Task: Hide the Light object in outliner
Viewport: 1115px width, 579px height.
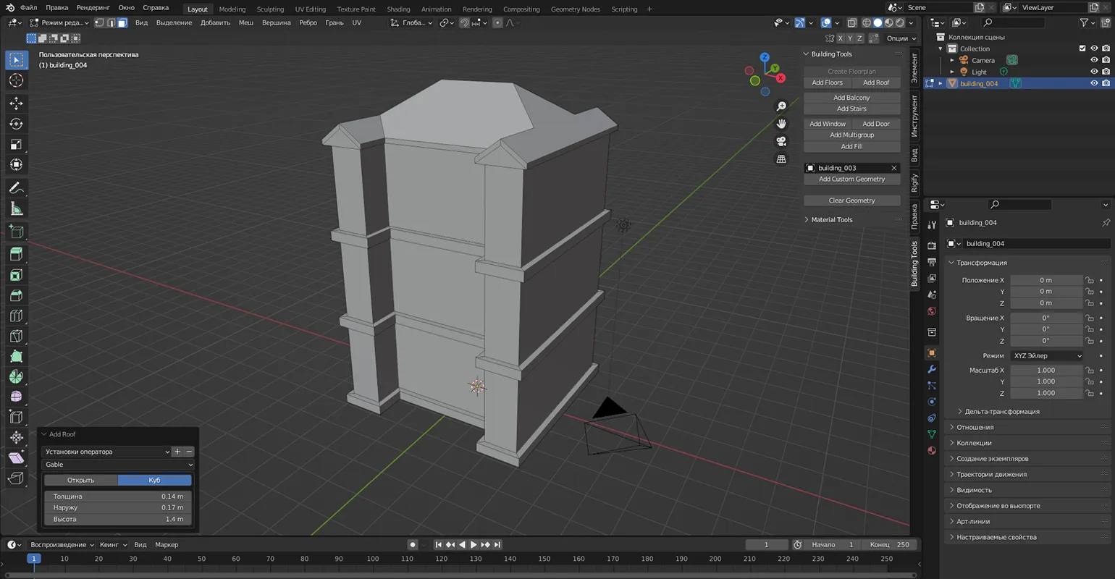Action: 1094,72
